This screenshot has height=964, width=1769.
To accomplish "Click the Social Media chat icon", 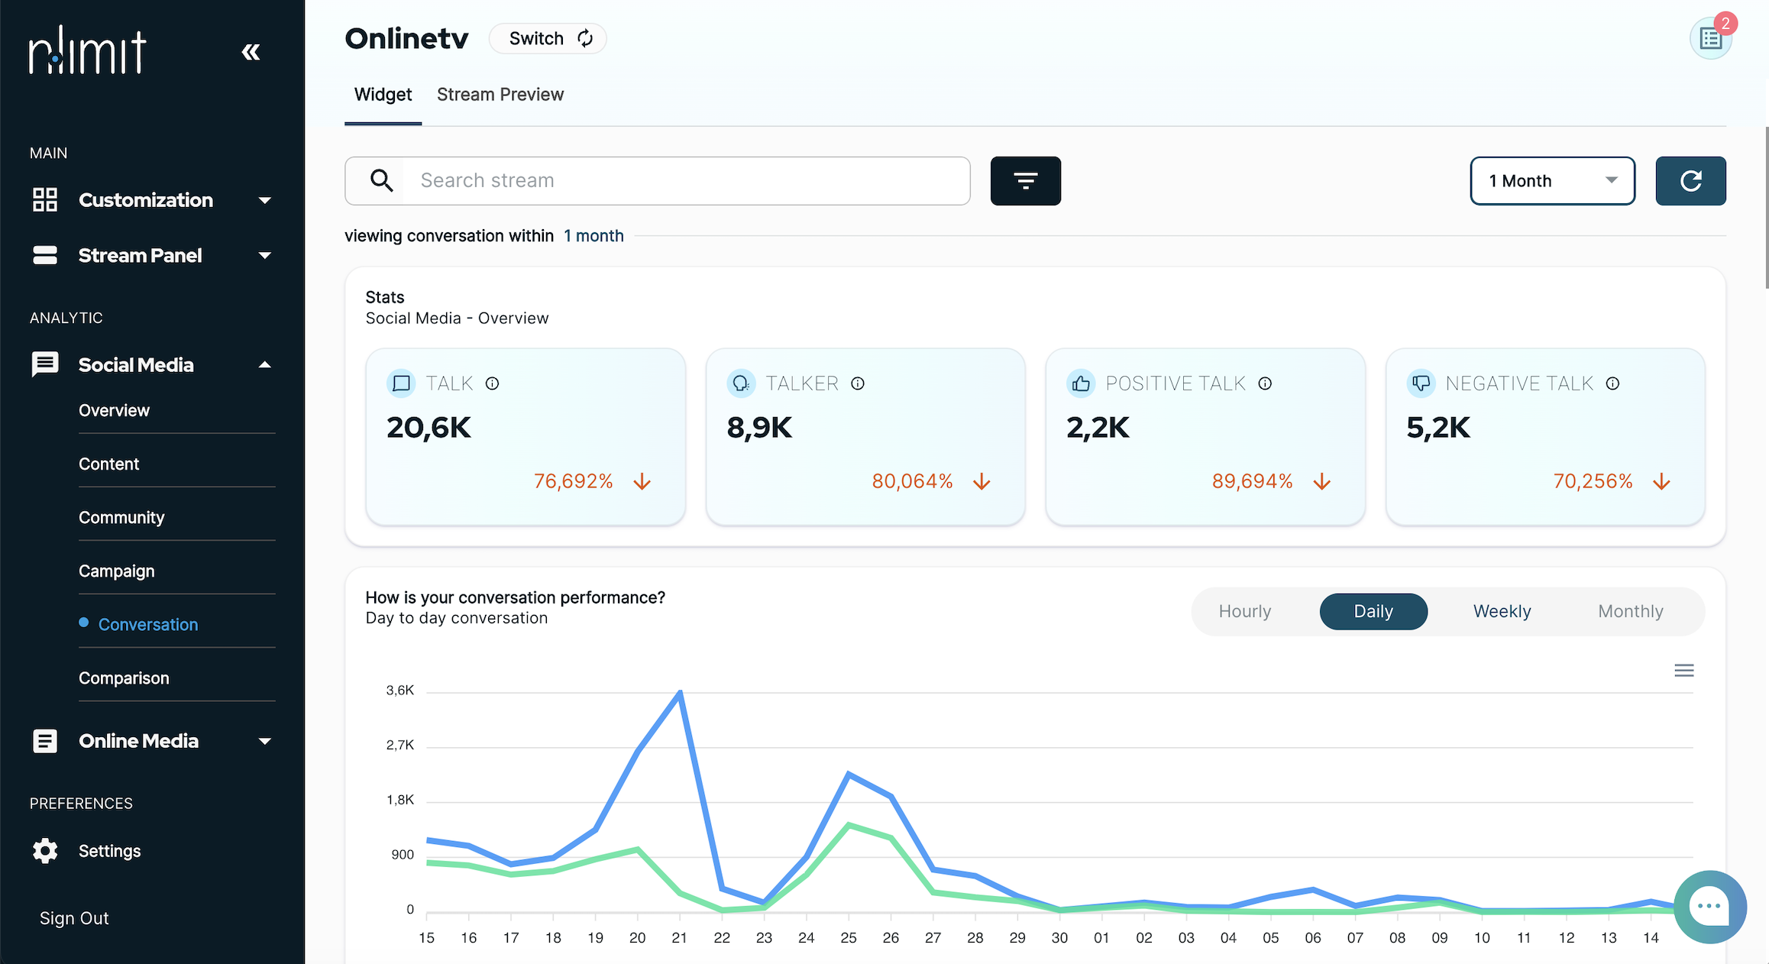I will (x=45, y=364).
